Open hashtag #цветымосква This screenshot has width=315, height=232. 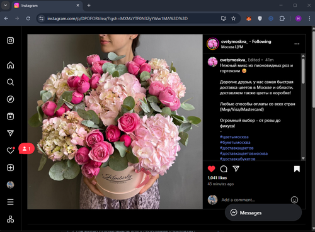tap(234, 137)
